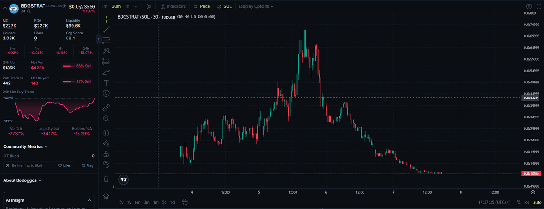Select the trend line drawing tool

(106, 30)
